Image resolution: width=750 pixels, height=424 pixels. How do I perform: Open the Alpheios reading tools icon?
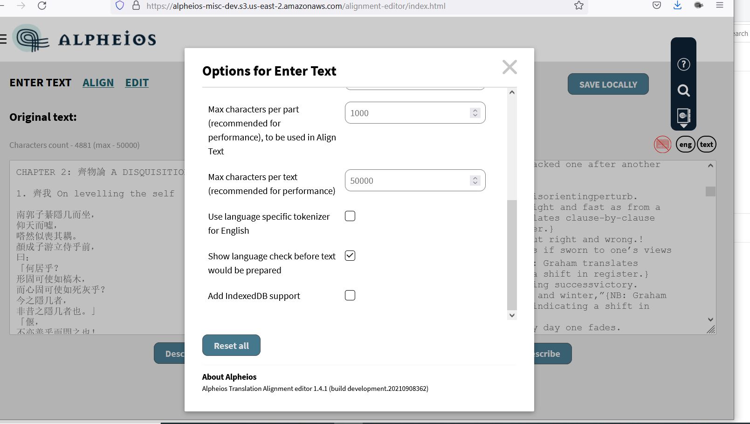click(x=683, y=115)
